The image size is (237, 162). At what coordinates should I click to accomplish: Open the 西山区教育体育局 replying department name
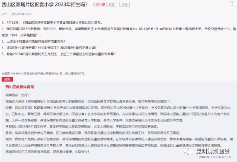(19, 87)
